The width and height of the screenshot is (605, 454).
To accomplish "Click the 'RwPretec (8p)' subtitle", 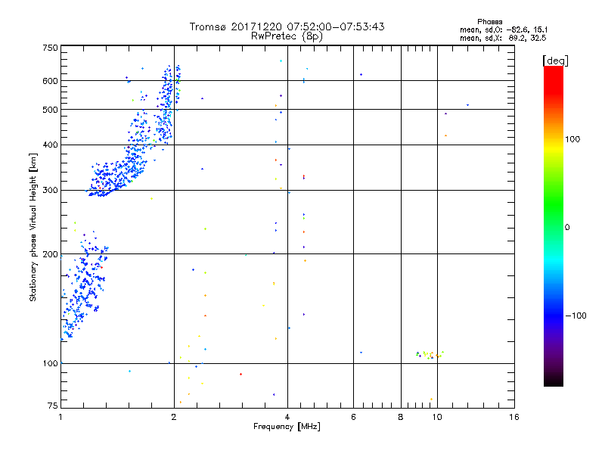I will point(287,36).
